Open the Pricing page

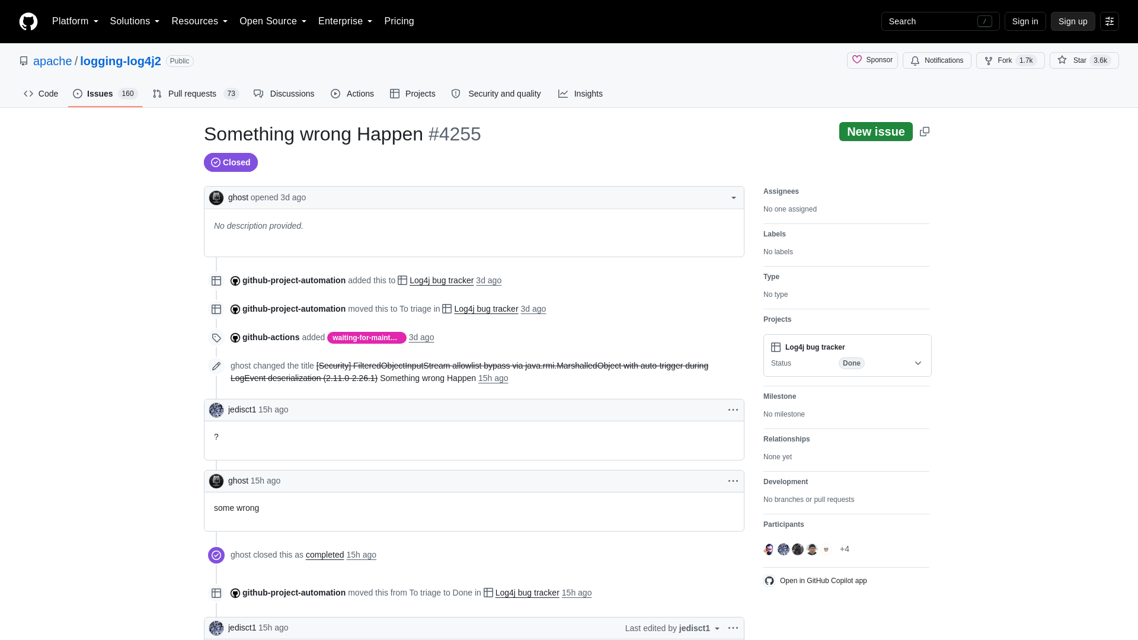point(399,21)
